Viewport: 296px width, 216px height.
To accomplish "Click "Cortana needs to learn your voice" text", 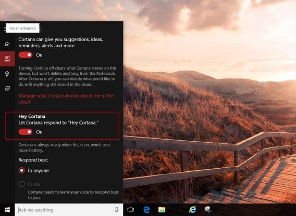I will point(73,195).
